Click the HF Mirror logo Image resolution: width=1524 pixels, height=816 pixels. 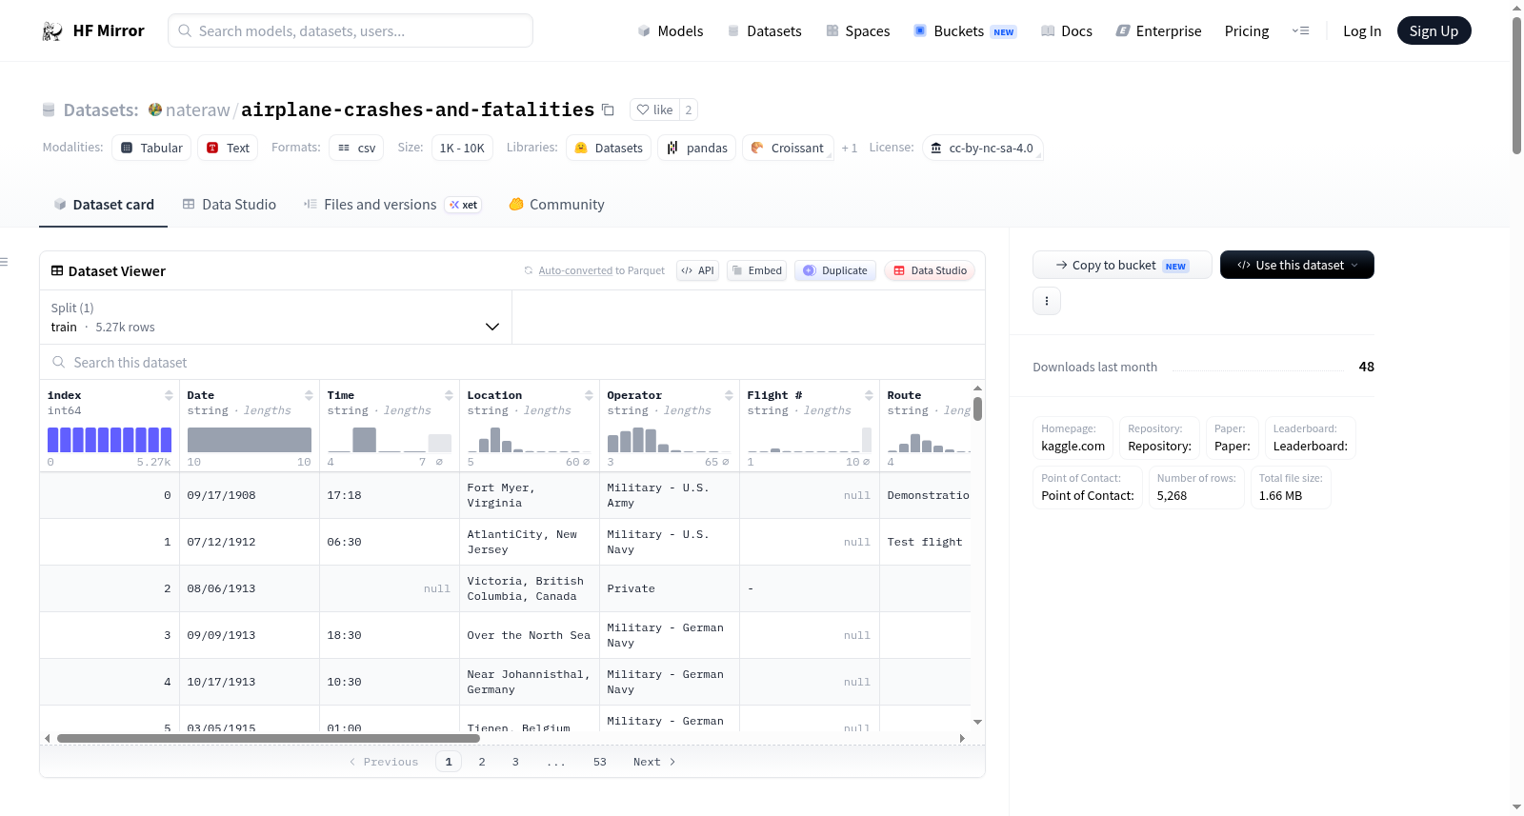coord(93,30)
